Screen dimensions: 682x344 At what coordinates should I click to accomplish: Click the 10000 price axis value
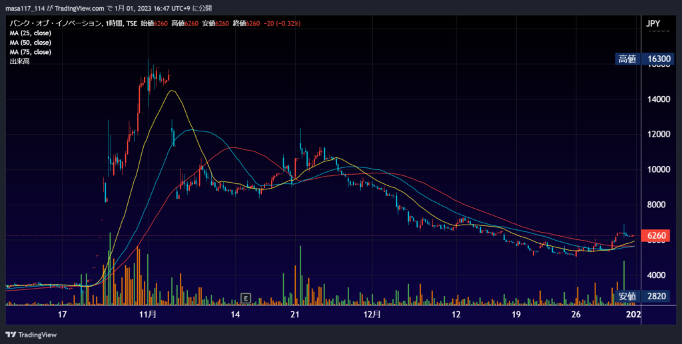[x=659, y=169]
